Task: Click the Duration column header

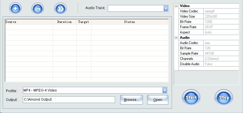Action: click(x=65, y=22)
